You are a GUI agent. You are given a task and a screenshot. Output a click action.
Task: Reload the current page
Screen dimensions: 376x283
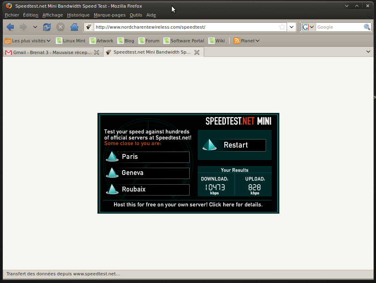pos(46,27)
